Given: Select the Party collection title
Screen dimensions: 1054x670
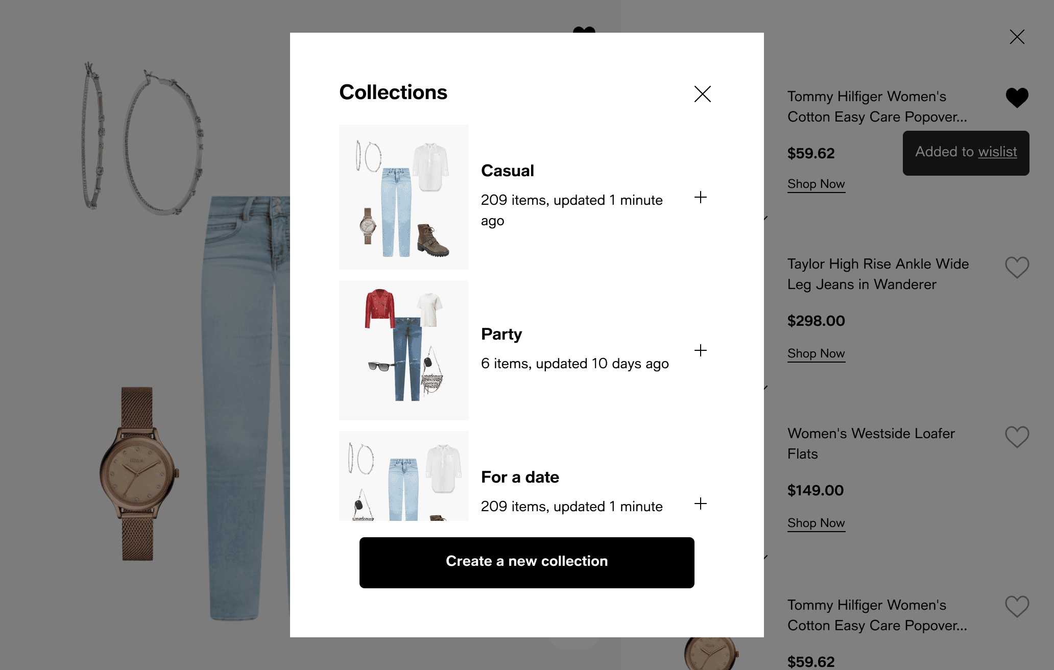Looking at the screenshot, I should [501, 334].
